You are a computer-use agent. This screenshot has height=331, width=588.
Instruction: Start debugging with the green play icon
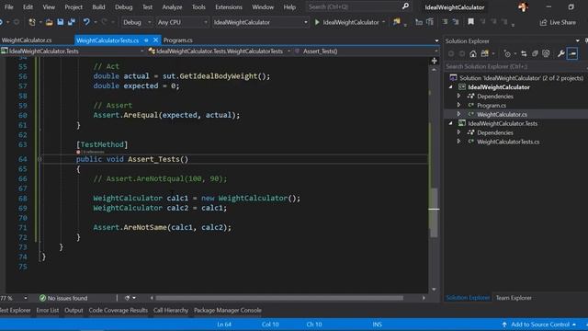tap(317, 22)
